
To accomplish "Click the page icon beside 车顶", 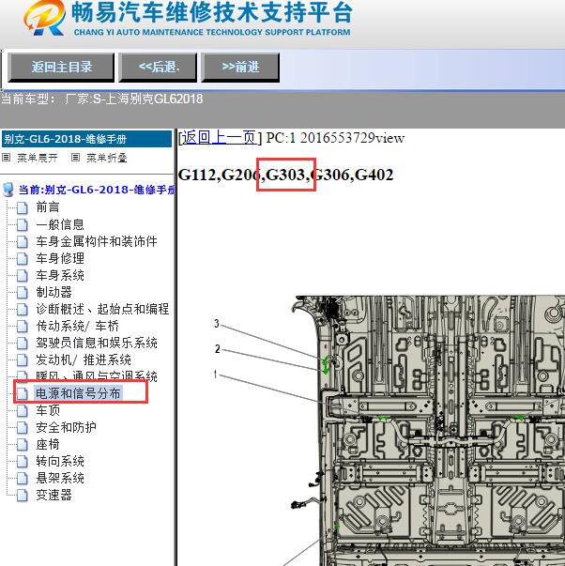I will pos(23,411).
